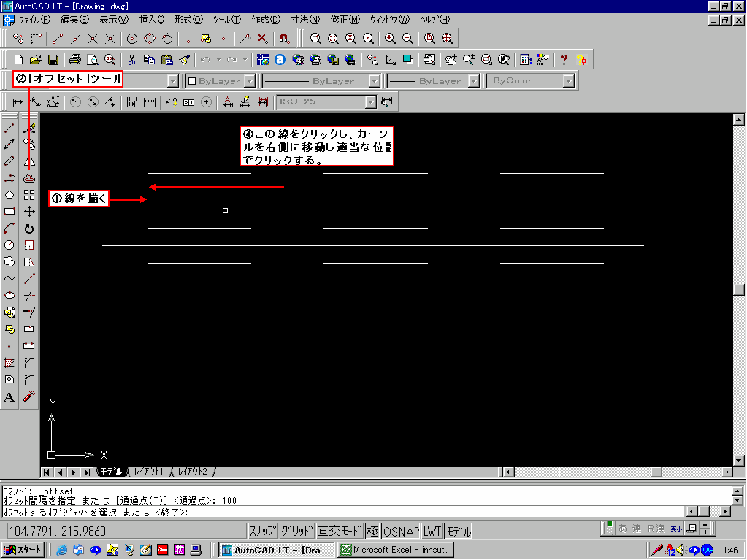
Task: Click the Cut scissors icon
Action: pos(131,60)
